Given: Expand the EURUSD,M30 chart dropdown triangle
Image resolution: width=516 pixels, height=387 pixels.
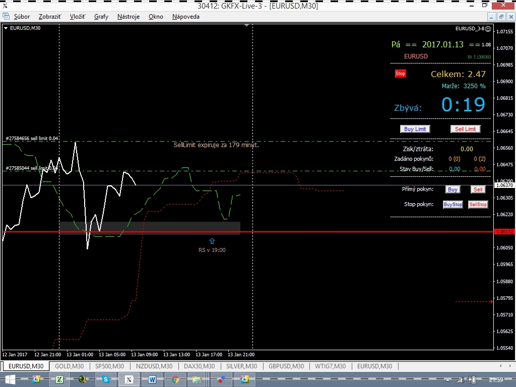Looking at the screenshot, I should (6, 28).
